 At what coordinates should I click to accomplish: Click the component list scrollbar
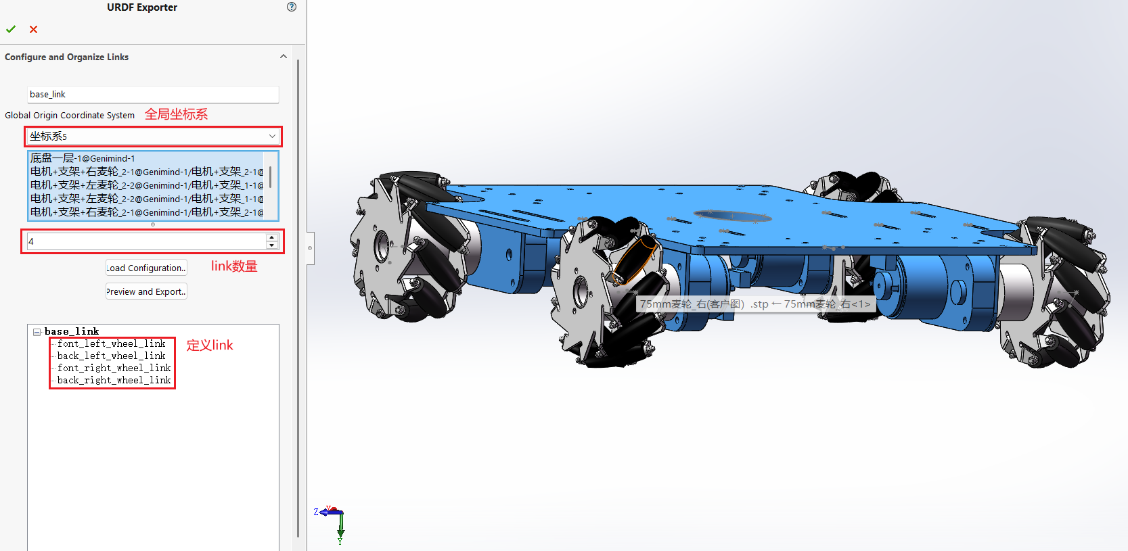271,177
